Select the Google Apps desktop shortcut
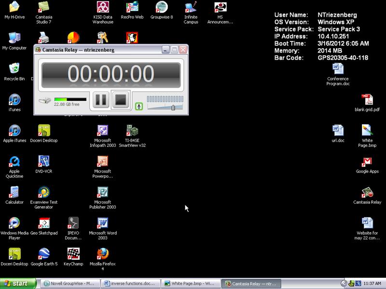The width and height of the screenshot is (386, 289). 367,165
